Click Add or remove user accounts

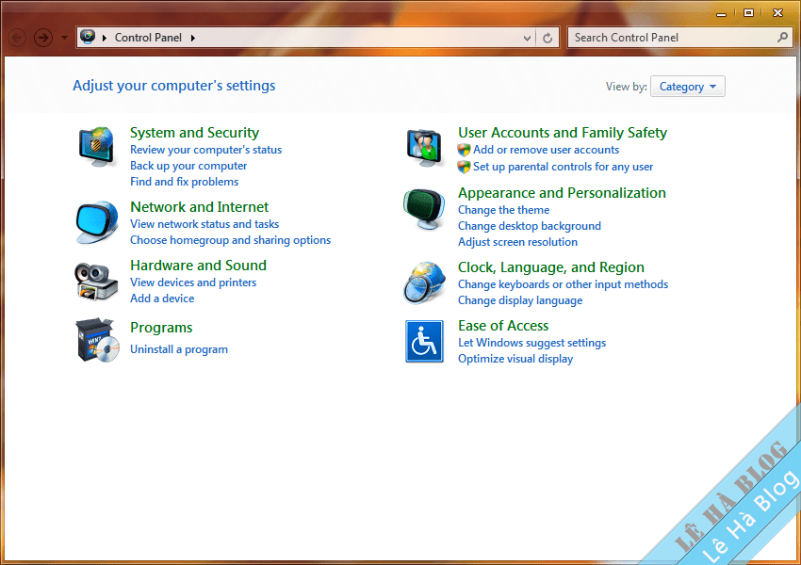tap(546, 150)
